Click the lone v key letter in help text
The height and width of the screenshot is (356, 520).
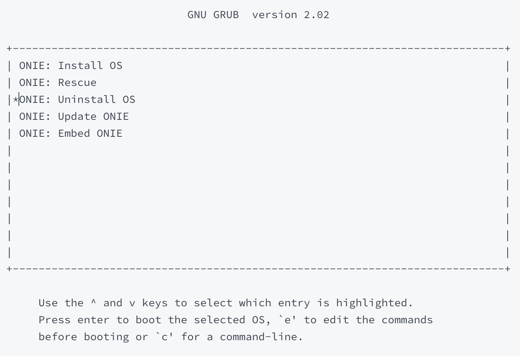click(133, 304)
